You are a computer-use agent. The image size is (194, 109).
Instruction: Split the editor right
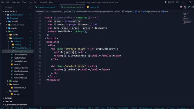193,7
